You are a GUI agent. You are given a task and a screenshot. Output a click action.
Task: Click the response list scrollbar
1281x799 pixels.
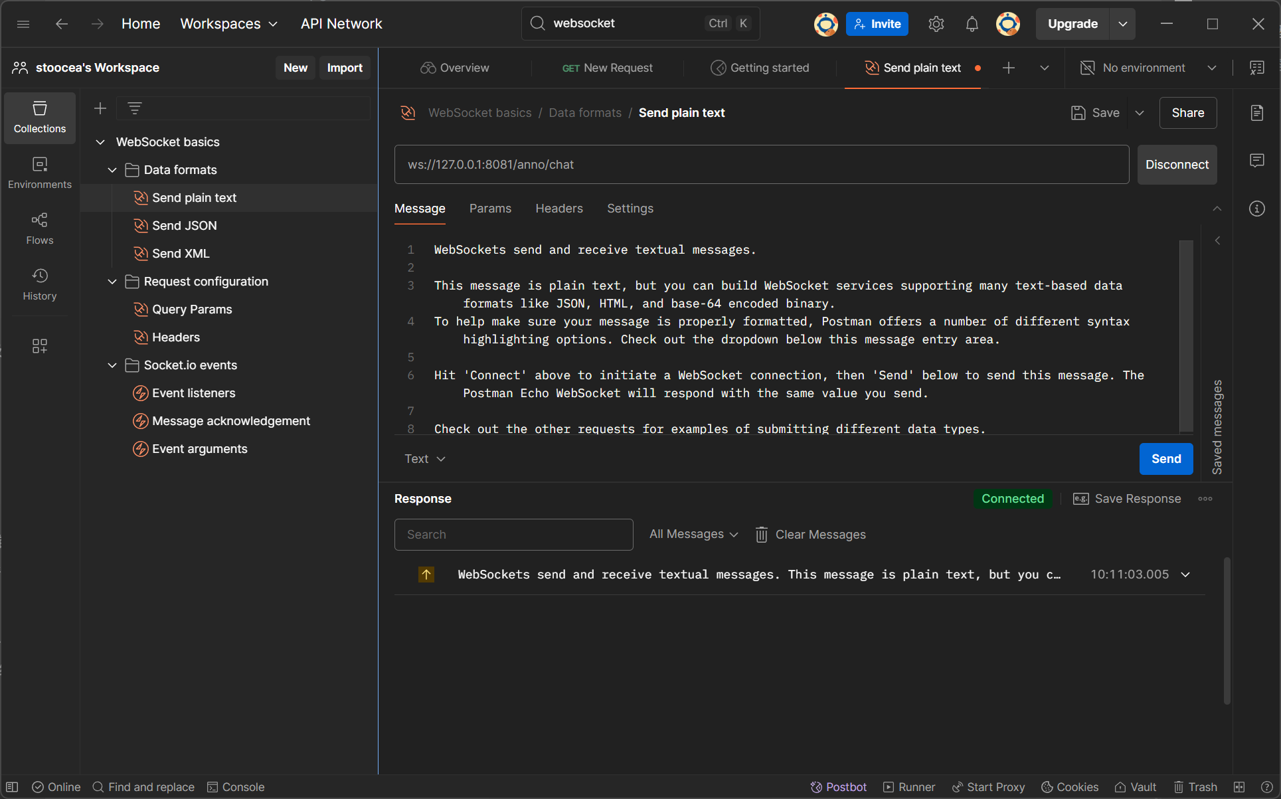(x=1227, y=631)
